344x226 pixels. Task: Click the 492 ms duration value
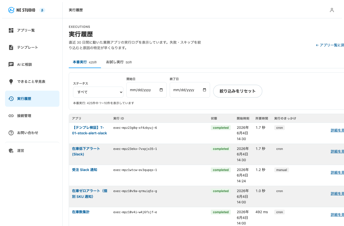click(x=262, y=212)
